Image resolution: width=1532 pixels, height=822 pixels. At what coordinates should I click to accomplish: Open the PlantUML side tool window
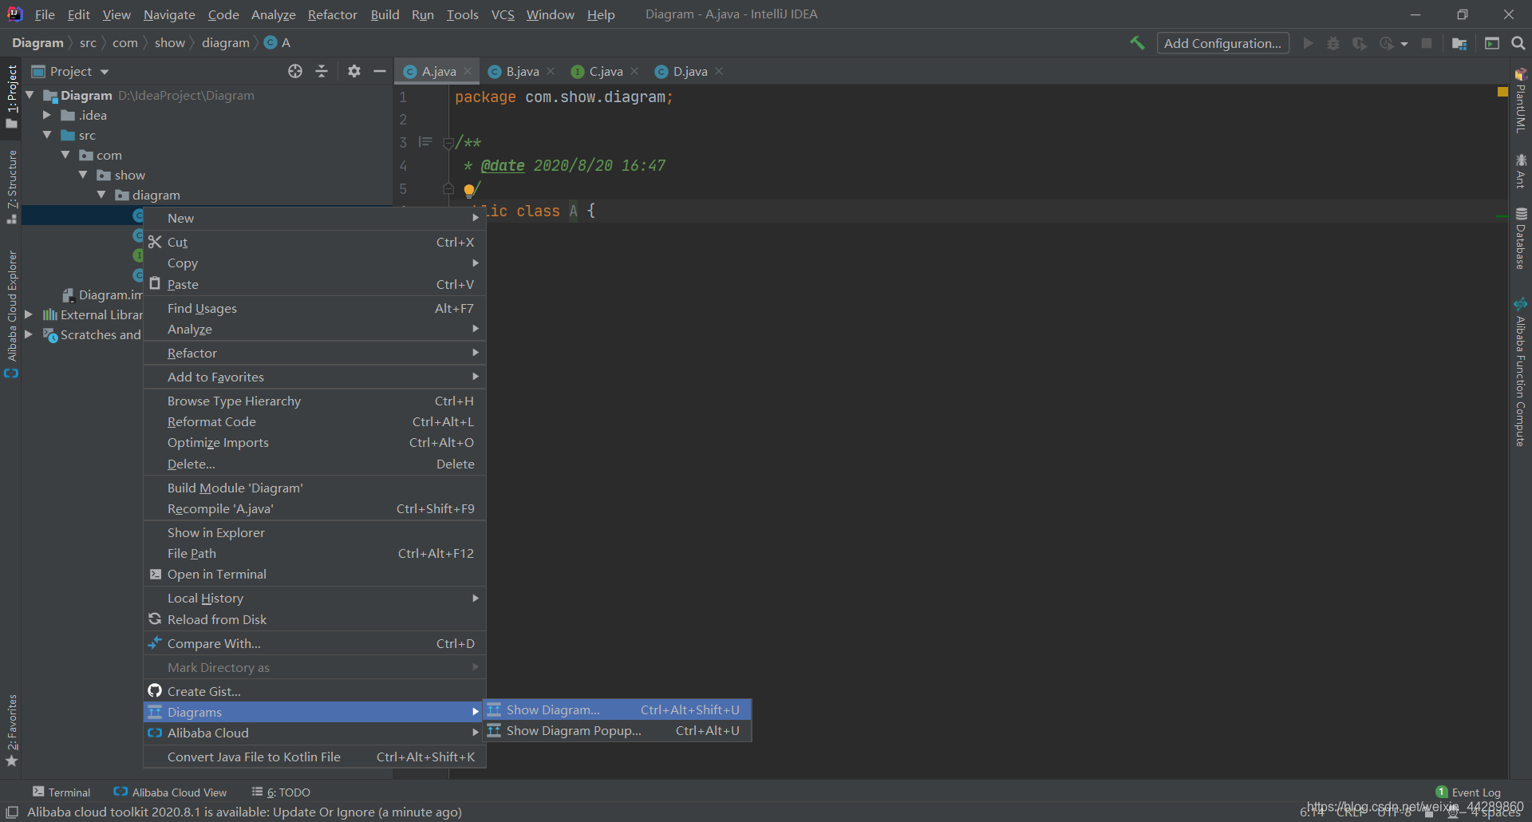point(1521,101)
